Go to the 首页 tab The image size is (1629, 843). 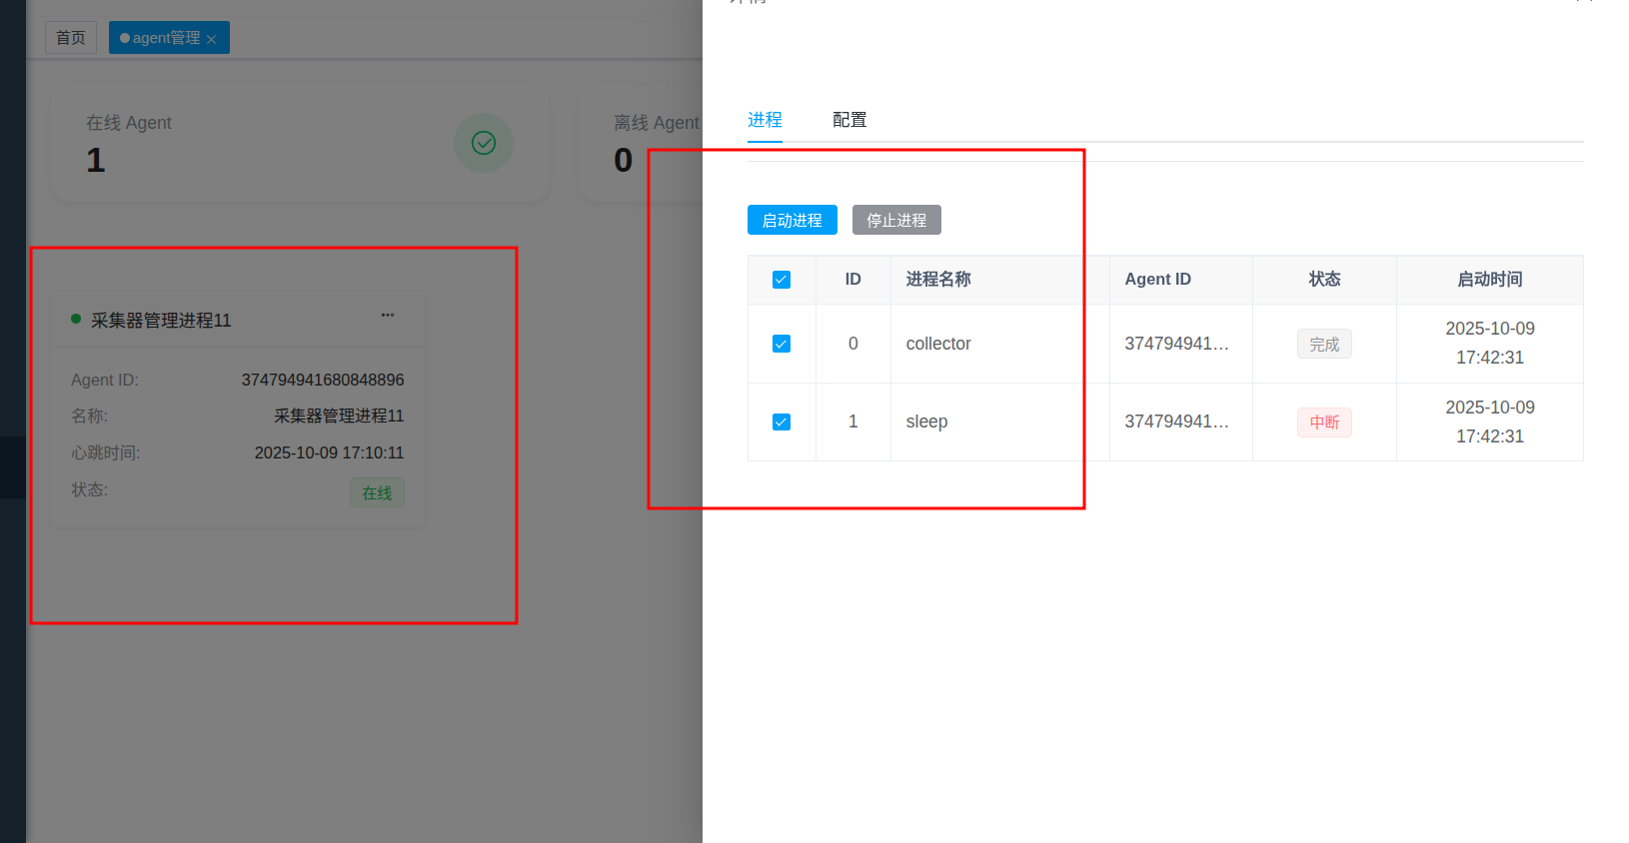71,38
